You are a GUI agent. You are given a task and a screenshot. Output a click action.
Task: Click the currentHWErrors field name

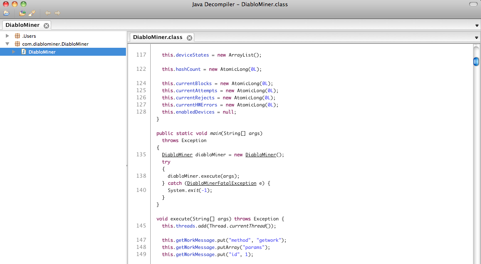pyautogui.click(x=196, y=105)
